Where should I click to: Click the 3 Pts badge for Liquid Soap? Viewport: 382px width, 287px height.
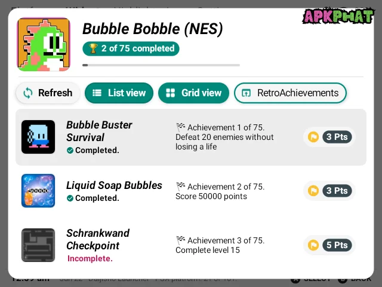coord(329,191)
